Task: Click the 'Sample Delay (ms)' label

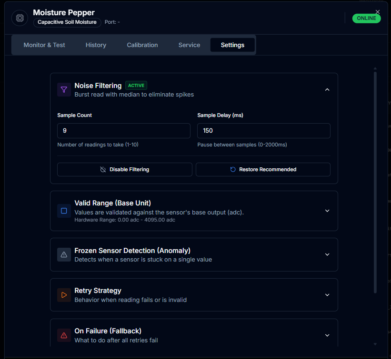Action: tap(220, 115)
